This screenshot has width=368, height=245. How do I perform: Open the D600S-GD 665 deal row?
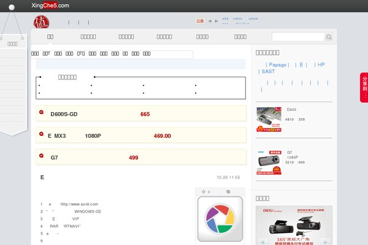click(141, 114)
